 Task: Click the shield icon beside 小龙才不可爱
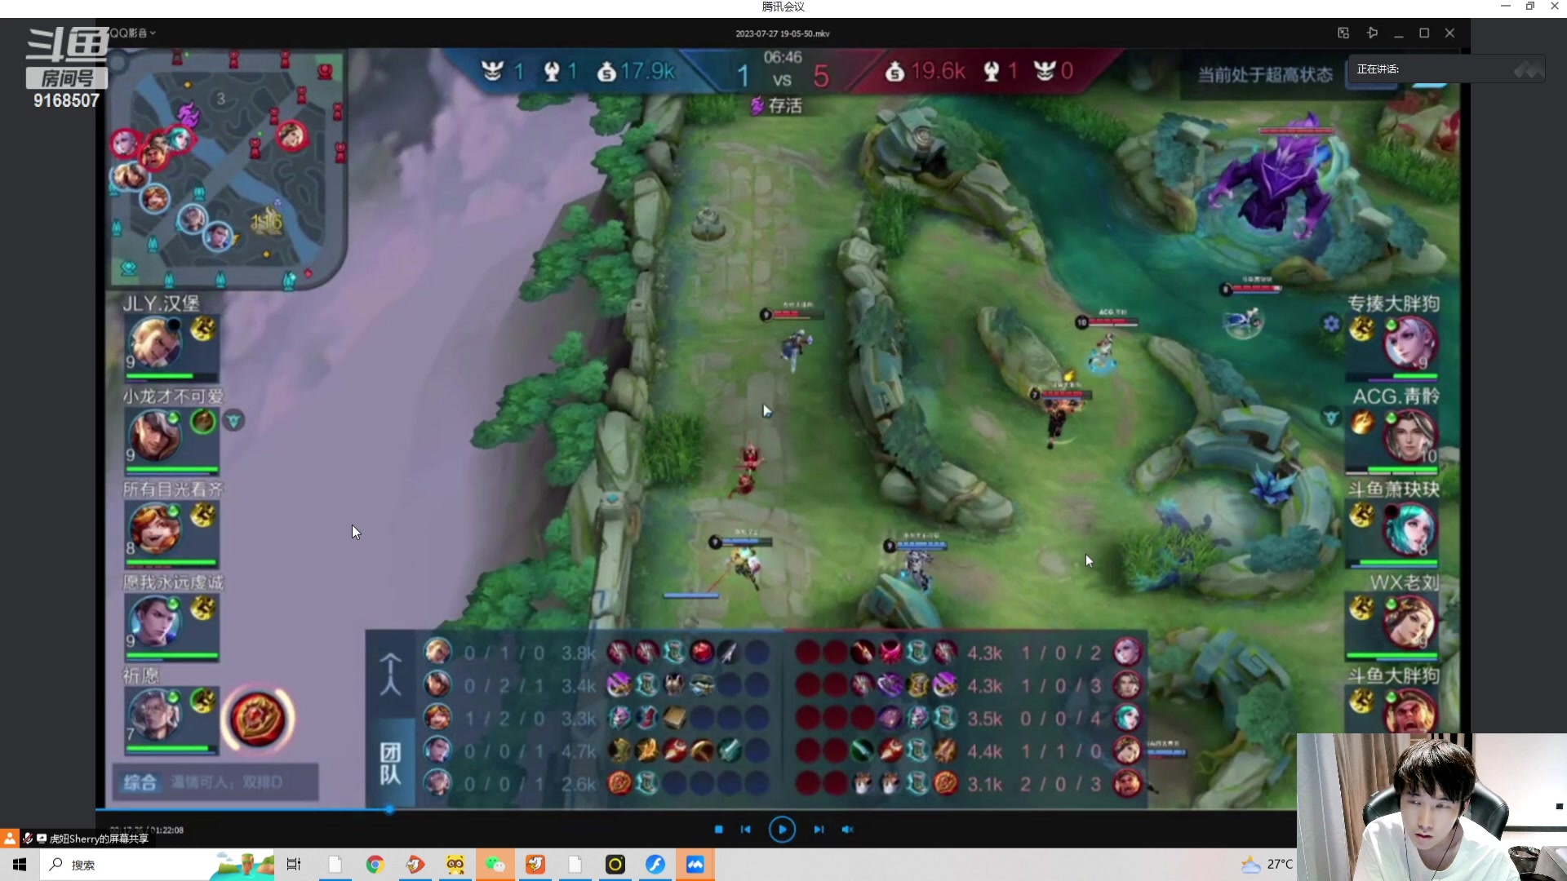coord(233,421)
